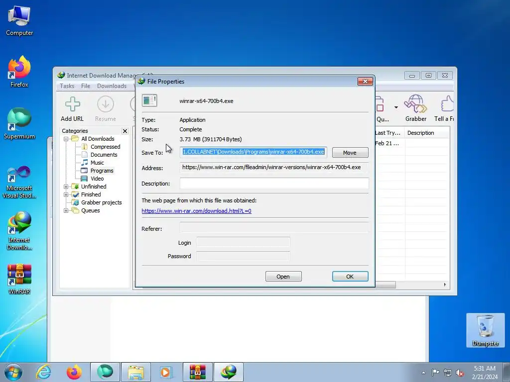
Task: Open Microsoft Visual Studio desktop shortcut
Action: (19, 182)
